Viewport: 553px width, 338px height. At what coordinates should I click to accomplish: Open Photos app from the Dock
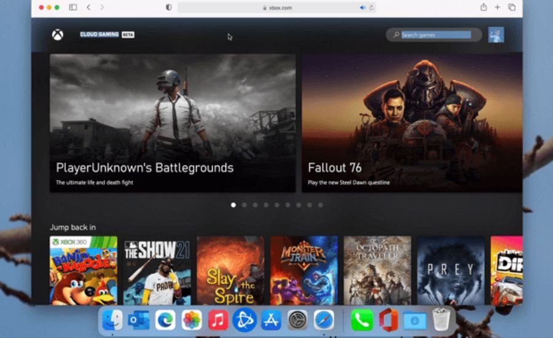pos(192,320)
